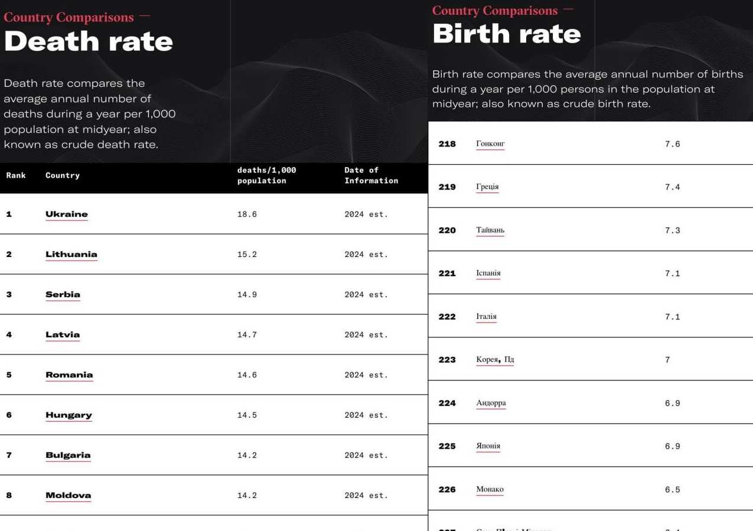Open the Андорра country link
This screenshot has height=531, width=753.
point(491,403)
